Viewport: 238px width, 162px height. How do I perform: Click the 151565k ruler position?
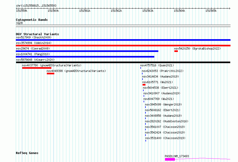coord(211,11)
